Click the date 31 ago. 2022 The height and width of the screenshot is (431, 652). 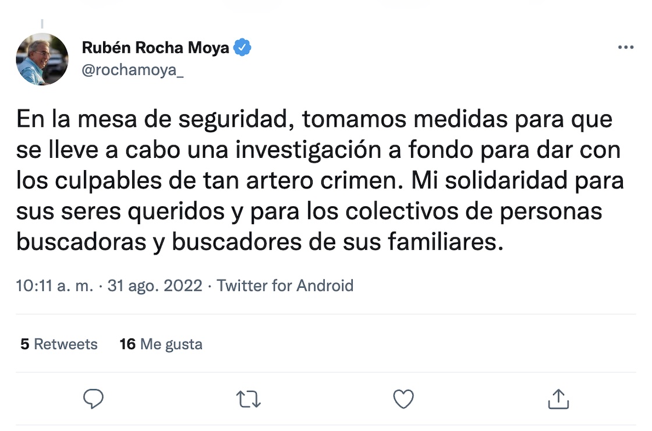(155, 286)
